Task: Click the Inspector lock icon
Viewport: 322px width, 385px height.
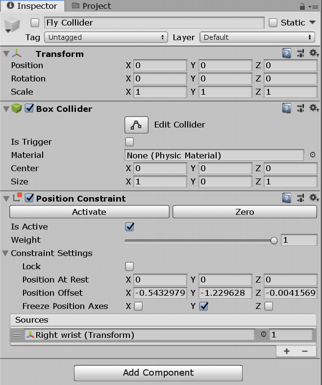Action: point(302,6)
